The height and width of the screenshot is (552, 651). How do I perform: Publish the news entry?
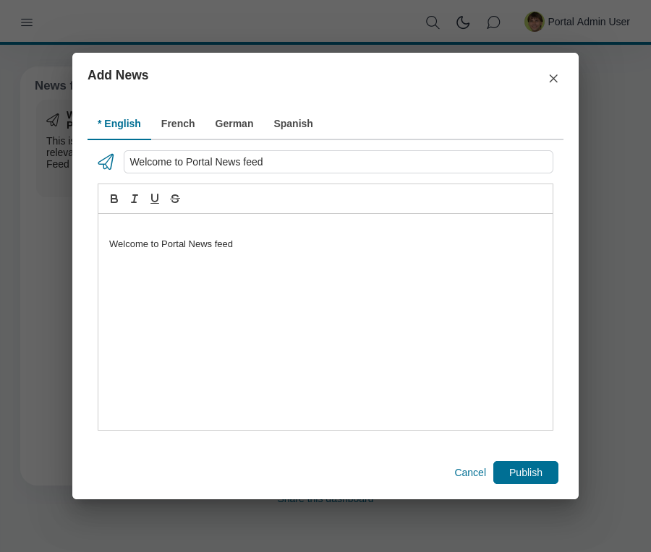coord(526,473)
